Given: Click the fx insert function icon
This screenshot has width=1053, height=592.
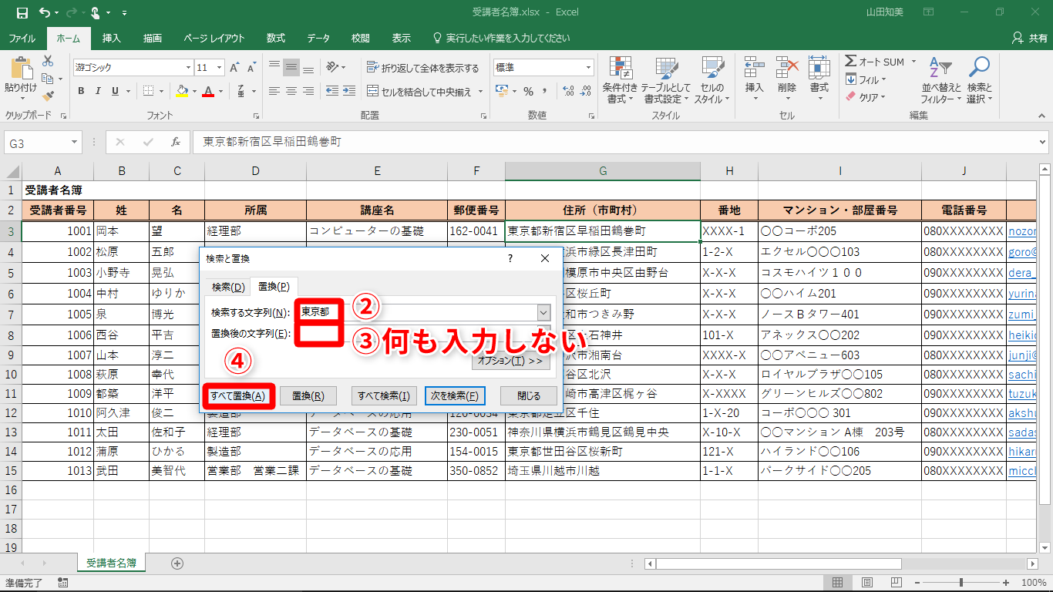Looking at the screenshot, I should [176, 142].
